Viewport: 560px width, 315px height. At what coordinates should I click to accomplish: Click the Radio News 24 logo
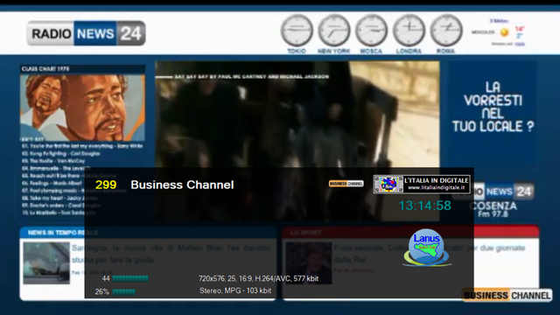tap(86, 33)
